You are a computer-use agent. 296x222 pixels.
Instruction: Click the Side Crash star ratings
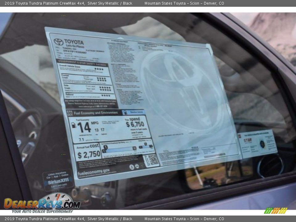click(105, 88)
